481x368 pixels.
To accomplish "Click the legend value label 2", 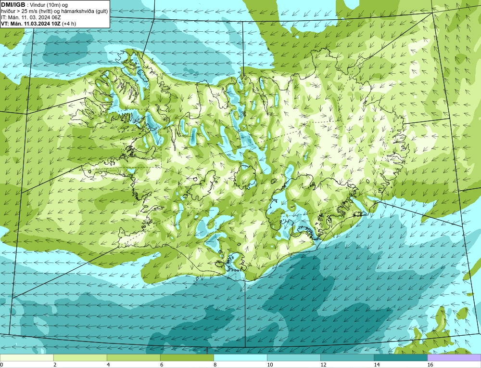I will pos(55,365).
